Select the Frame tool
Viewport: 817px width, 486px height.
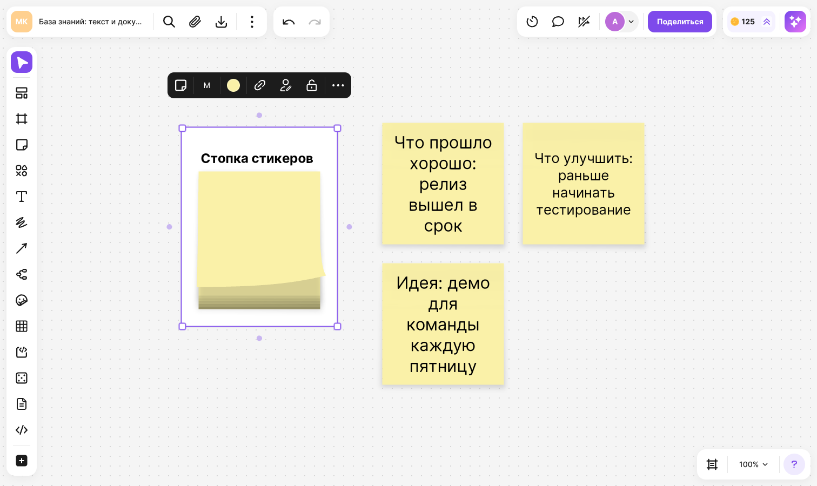[22, 119]
